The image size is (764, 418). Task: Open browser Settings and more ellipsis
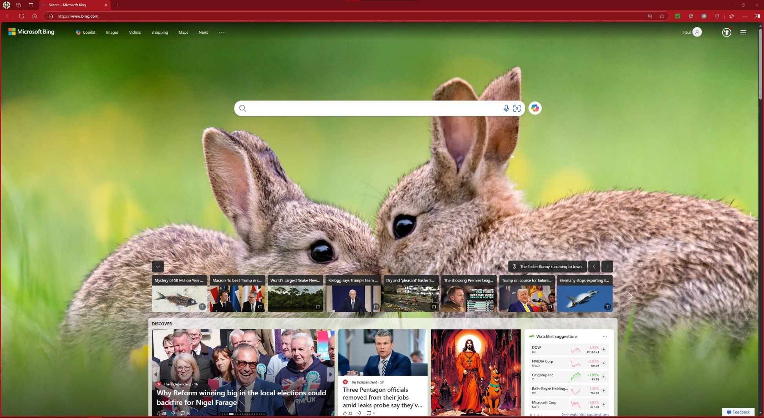pyautogui.click(x=745, y=16)
